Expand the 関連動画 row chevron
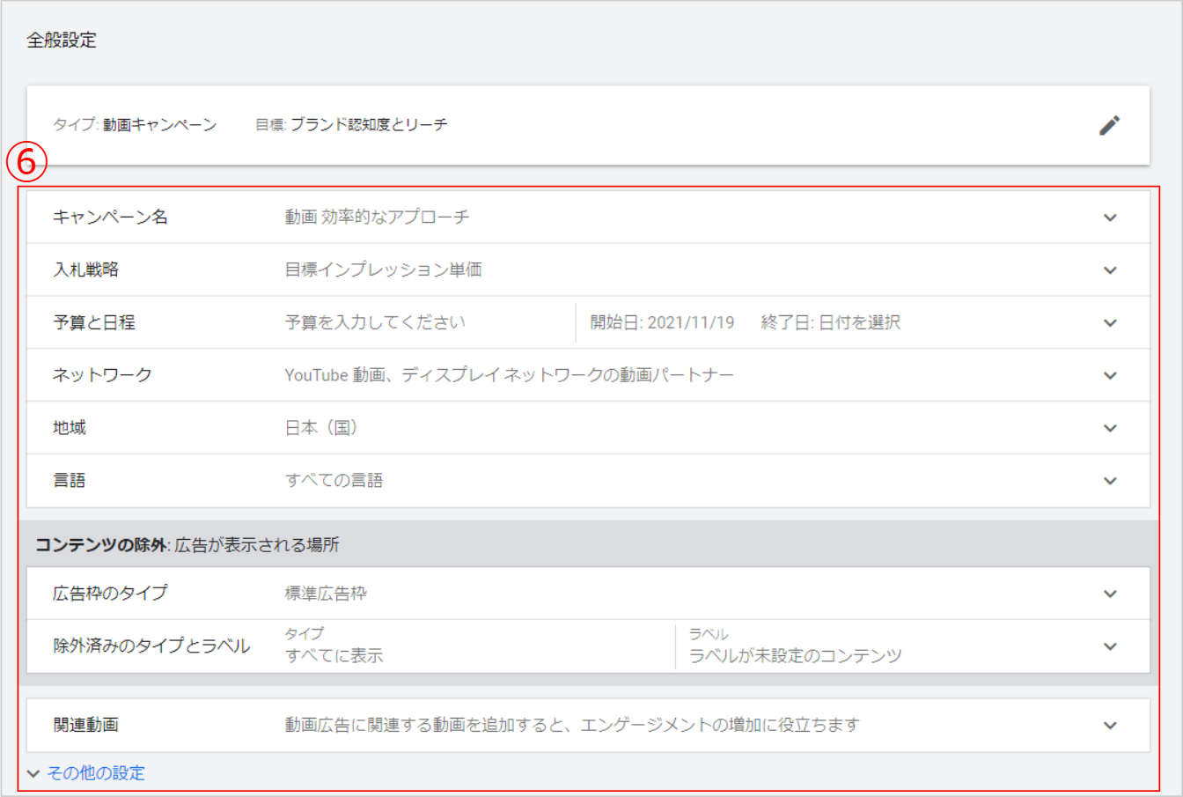 coord(1110,726)
